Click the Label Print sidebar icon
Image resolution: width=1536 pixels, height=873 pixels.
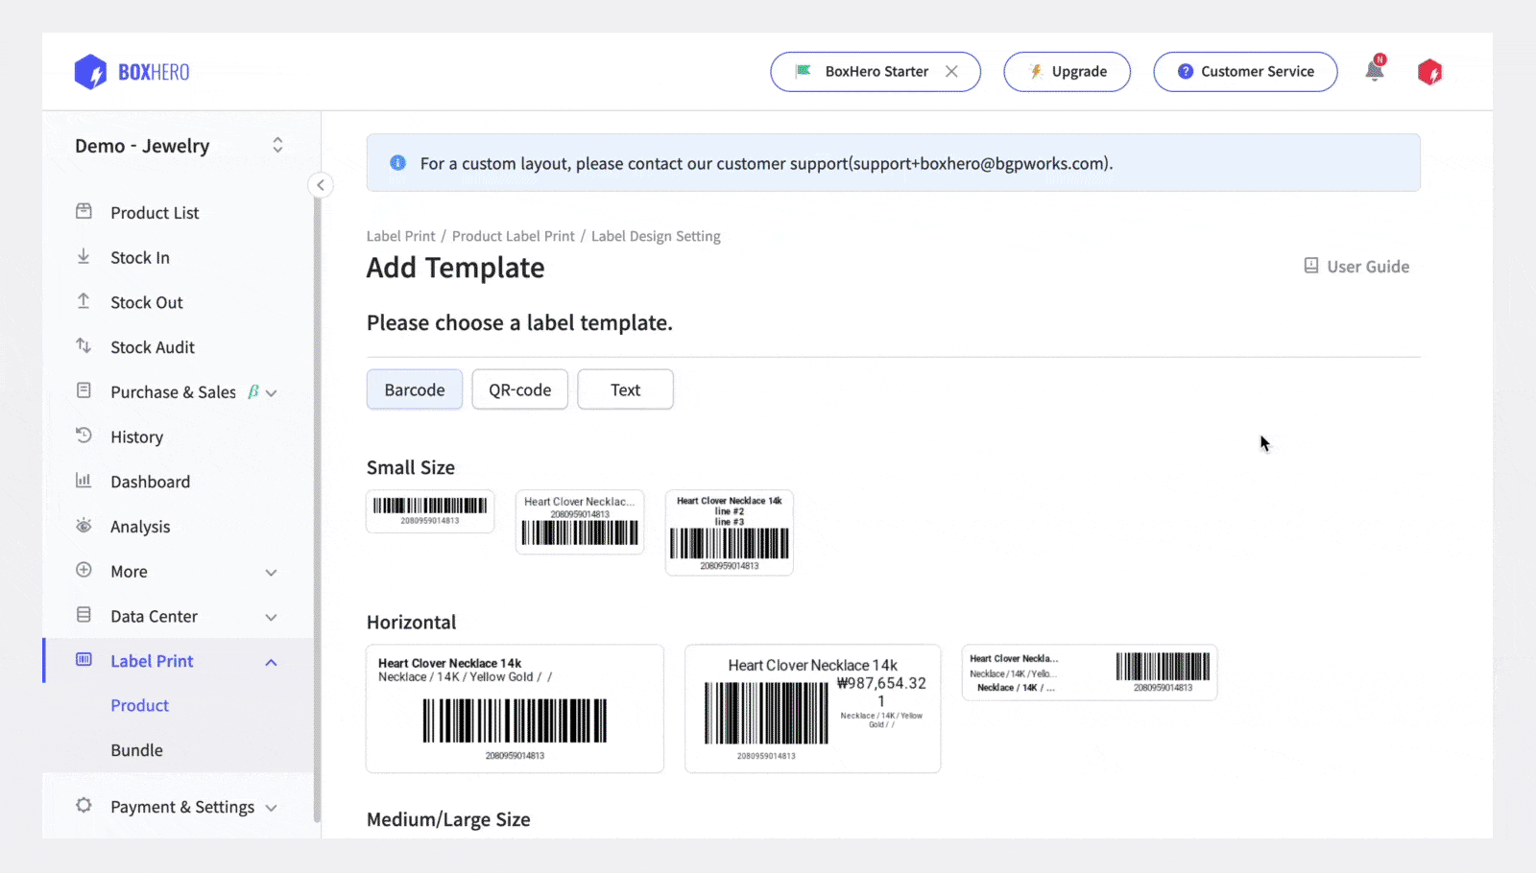(84, 661)
